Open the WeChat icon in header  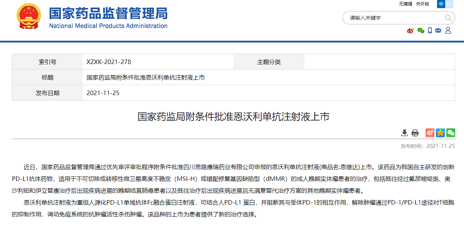pyautogui.click(x=421, y=30)
